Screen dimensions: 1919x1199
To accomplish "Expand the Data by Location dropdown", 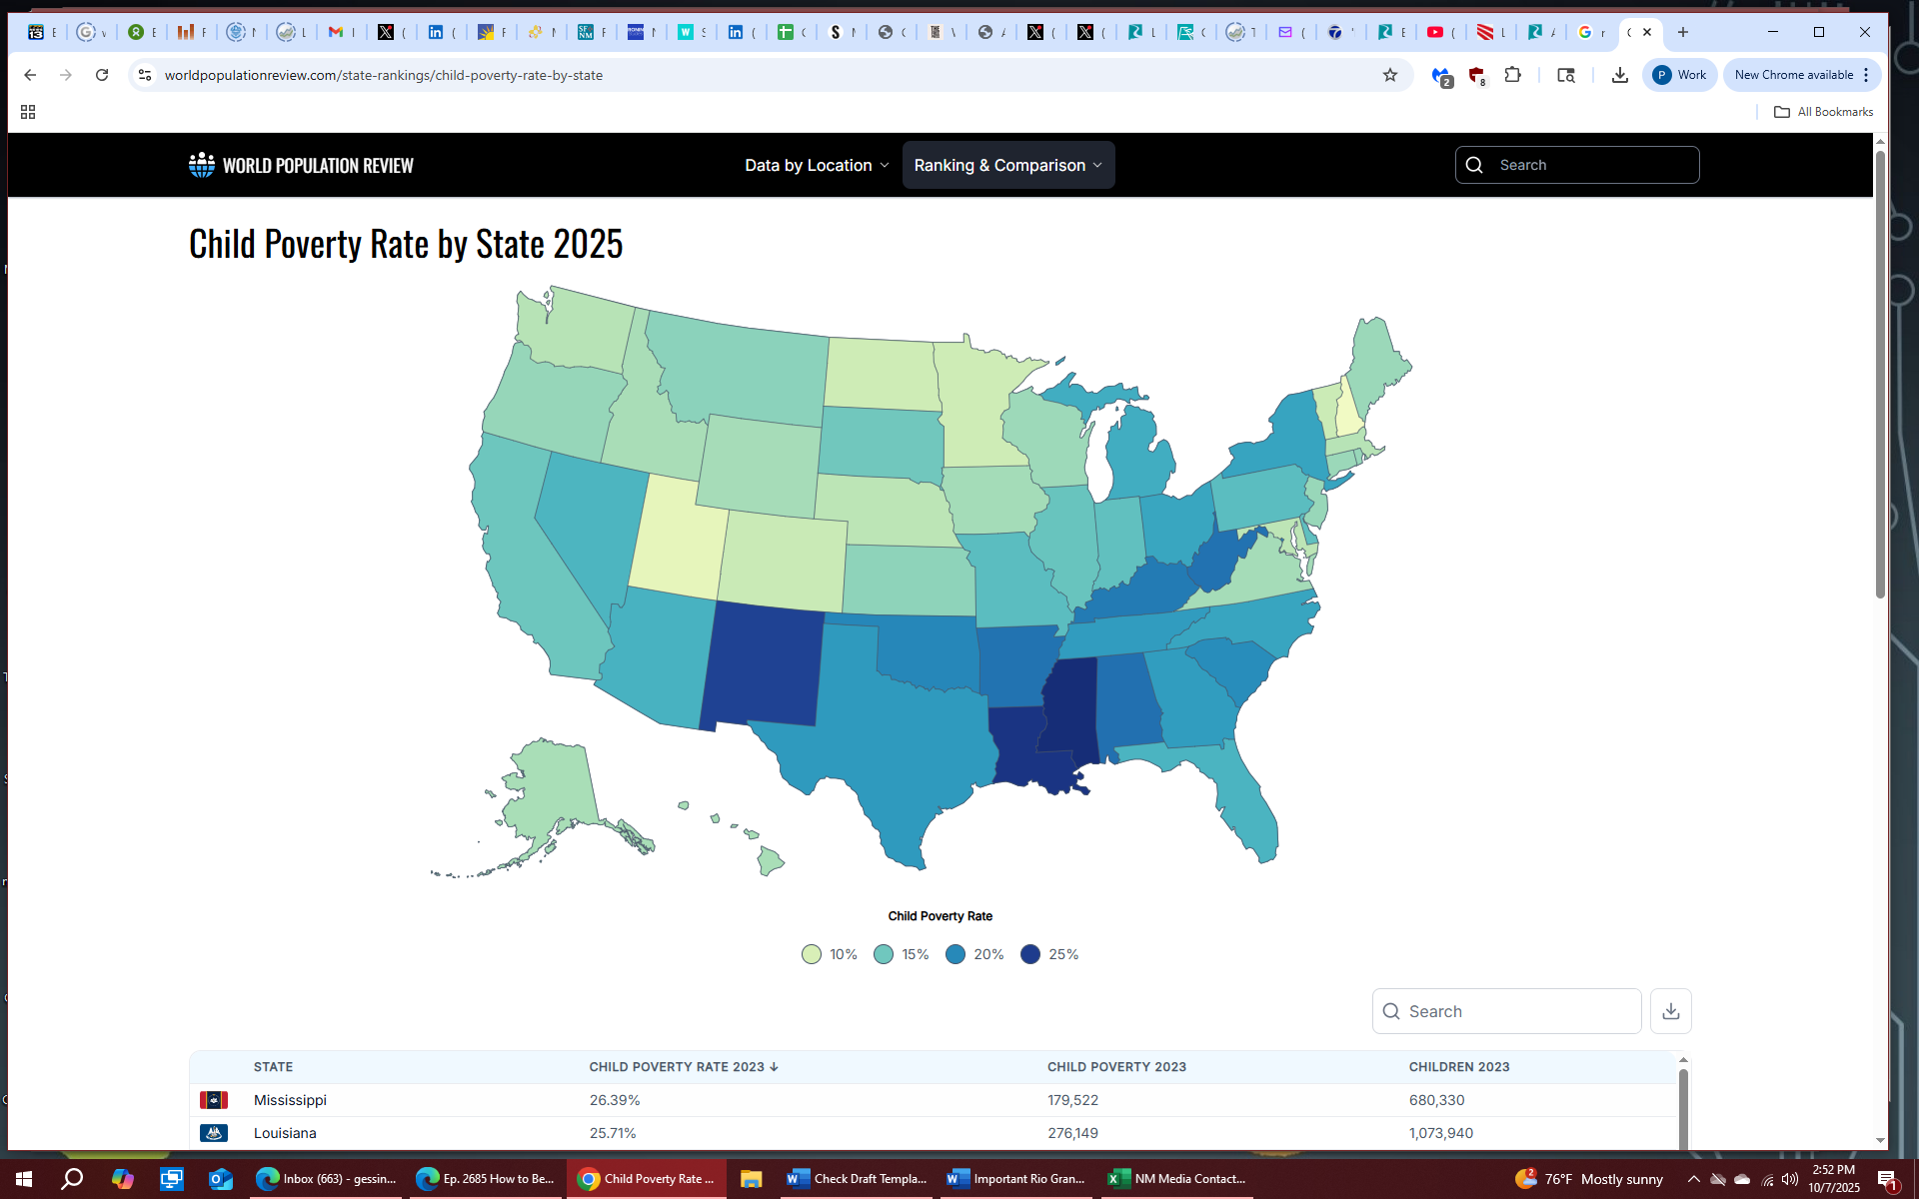I will (x=817, y=165).
